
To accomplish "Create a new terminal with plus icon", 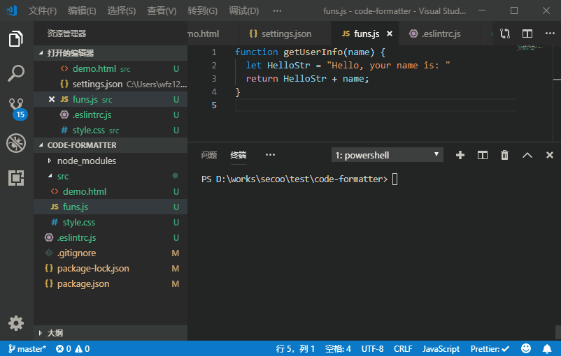I will (x=460, y=155).
